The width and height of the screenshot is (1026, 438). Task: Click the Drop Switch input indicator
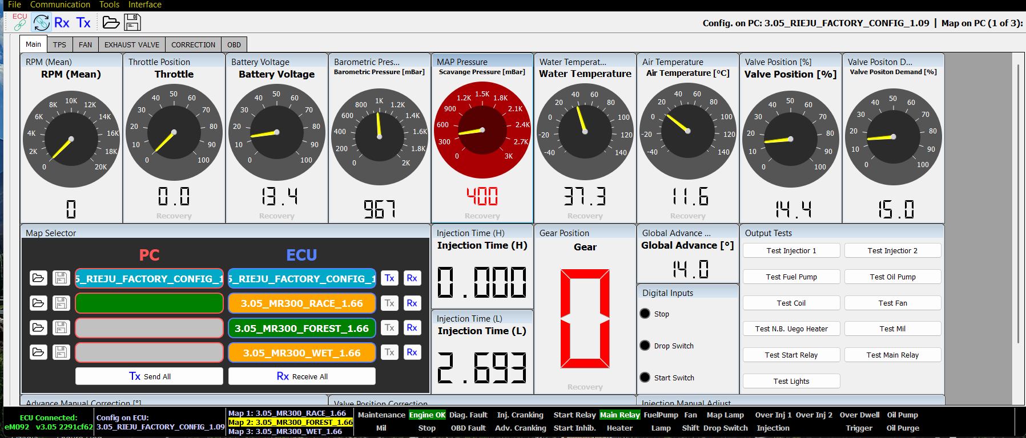click(645, 346)
